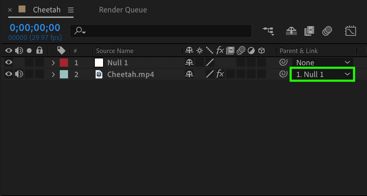Enable motion blur for the composition

(x=327, y=31)
